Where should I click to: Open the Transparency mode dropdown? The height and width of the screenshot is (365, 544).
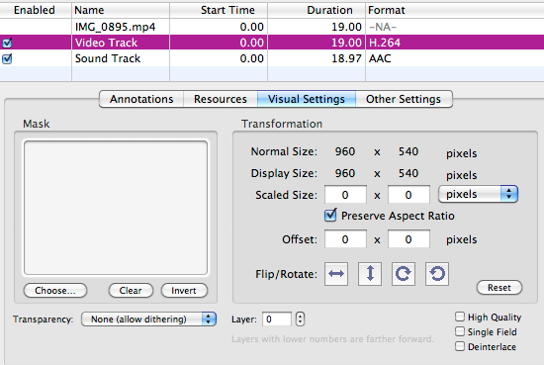(x=148, y=319)
